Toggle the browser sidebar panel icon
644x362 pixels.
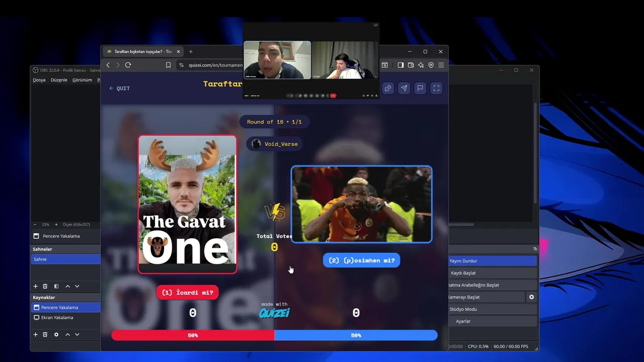[x=400, y=65]
